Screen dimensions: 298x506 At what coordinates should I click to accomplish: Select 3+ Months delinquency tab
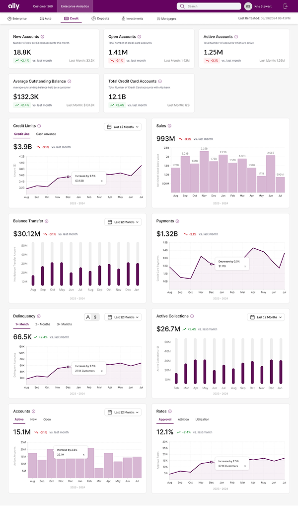point(65,324)
